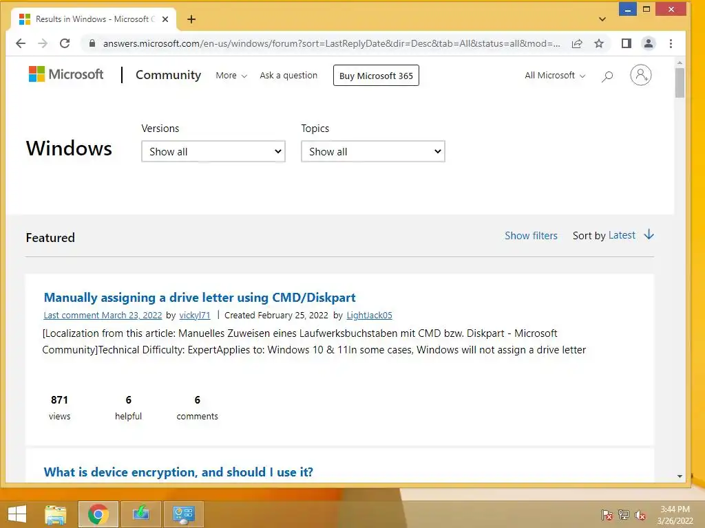Open the site search magnifier icon
Viewport: 705px width, 528px height.
607,76
